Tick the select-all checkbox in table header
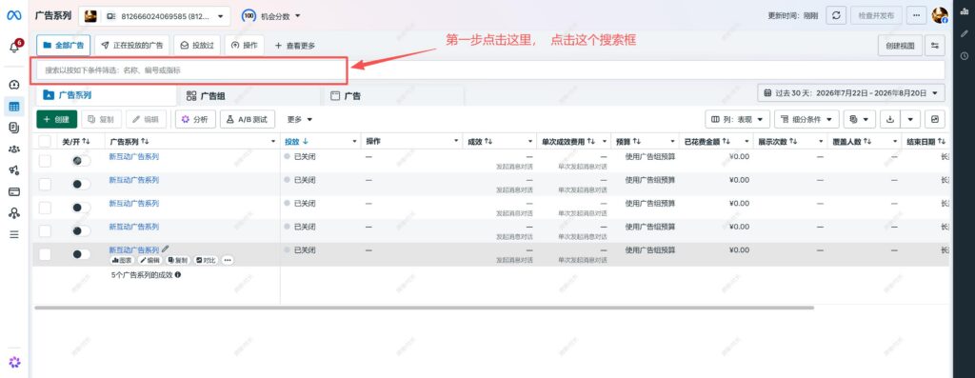This screenshot has width=975, height=378. 45,141
